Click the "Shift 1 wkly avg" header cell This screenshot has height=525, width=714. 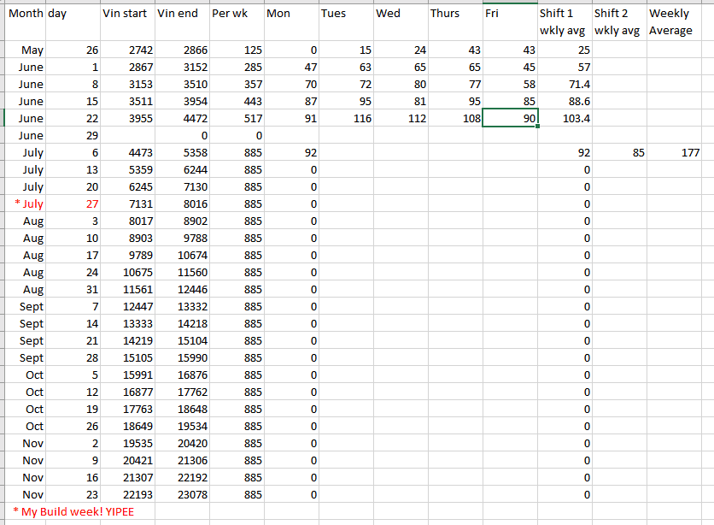click(564, 22)
